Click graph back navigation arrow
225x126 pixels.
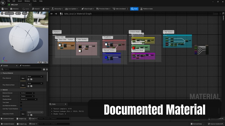pyautogui.click(x=51, y=14)
